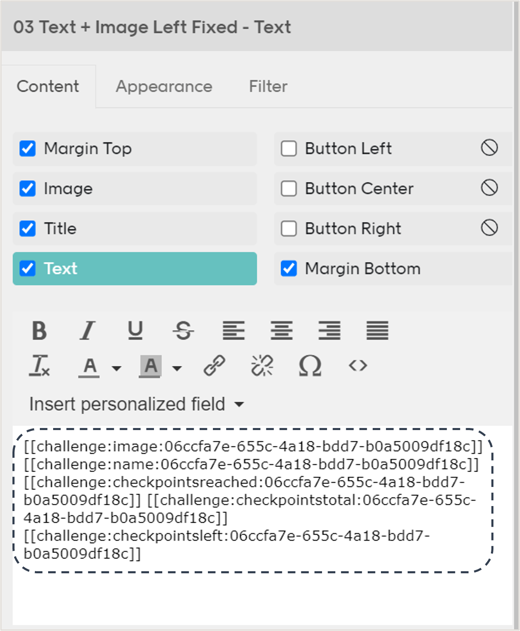Expand the text color dropdown arrow

117,368
